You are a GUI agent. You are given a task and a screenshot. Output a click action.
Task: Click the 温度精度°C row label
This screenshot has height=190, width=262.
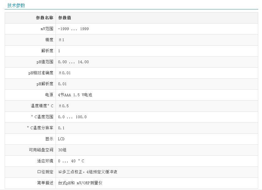pos(42,106)
